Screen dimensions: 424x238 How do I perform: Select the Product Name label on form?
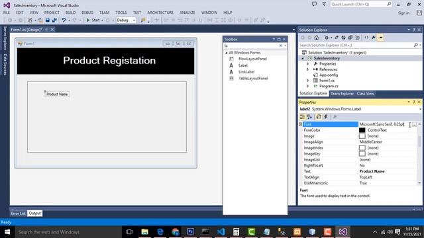57,94
